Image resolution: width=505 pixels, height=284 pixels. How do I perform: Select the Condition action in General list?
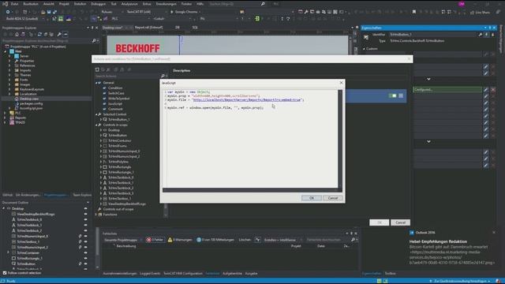point(115,88)
